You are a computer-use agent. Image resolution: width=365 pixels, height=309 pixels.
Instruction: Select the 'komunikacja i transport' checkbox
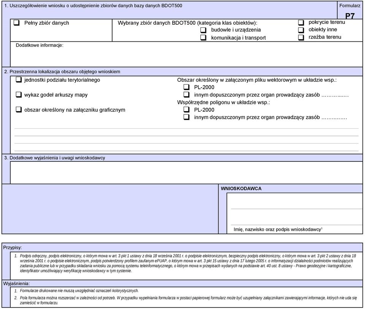click(203, 38)
